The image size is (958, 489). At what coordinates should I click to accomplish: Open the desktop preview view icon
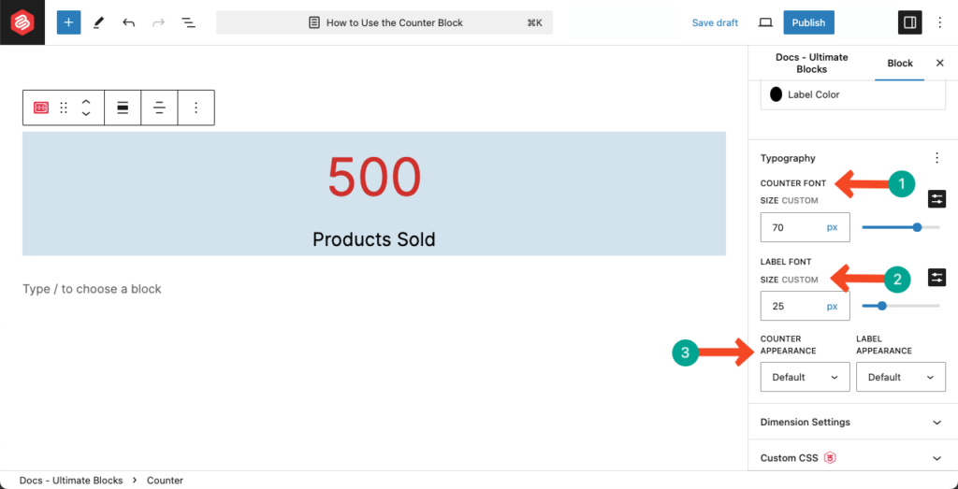coord(765,22)
